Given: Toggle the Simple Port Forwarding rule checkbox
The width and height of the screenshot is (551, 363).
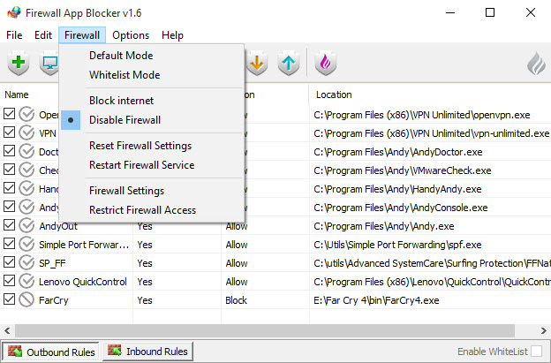Looking at the screenshot, I should pos(10,245).
